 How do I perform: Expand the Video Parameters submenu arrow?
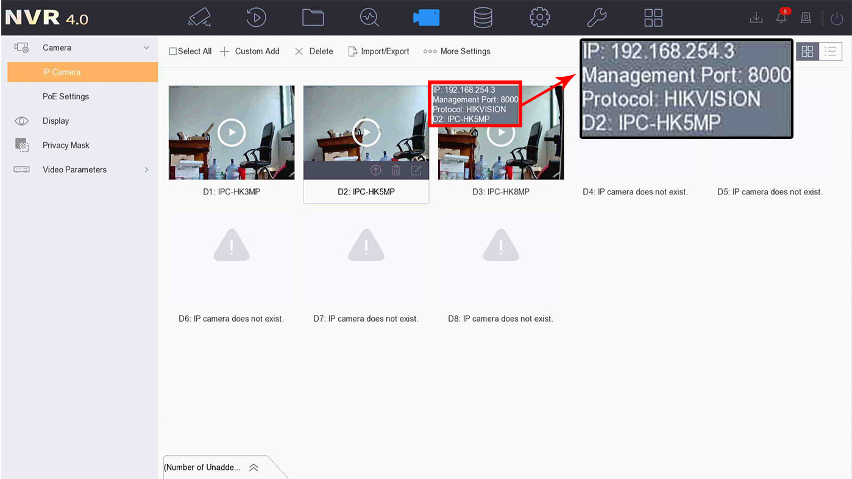pyautogui.click(x=146, y=169)
